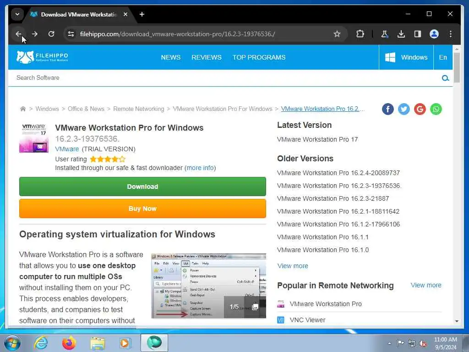Click View more beside Popular in Remote Networking

(426, 285)
